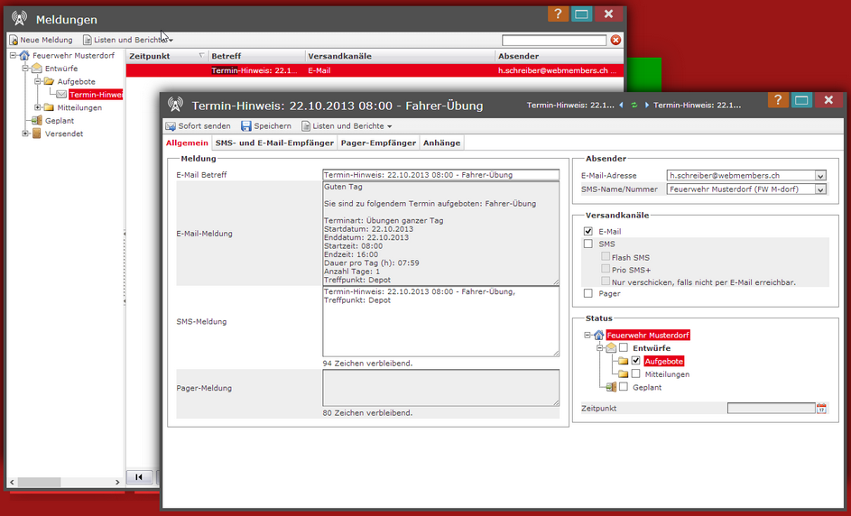This screenshot has width=851, height=516.
Task: Click the green refresh arrows in title bar
Action: pyautogui.click(x=634, y=106)
